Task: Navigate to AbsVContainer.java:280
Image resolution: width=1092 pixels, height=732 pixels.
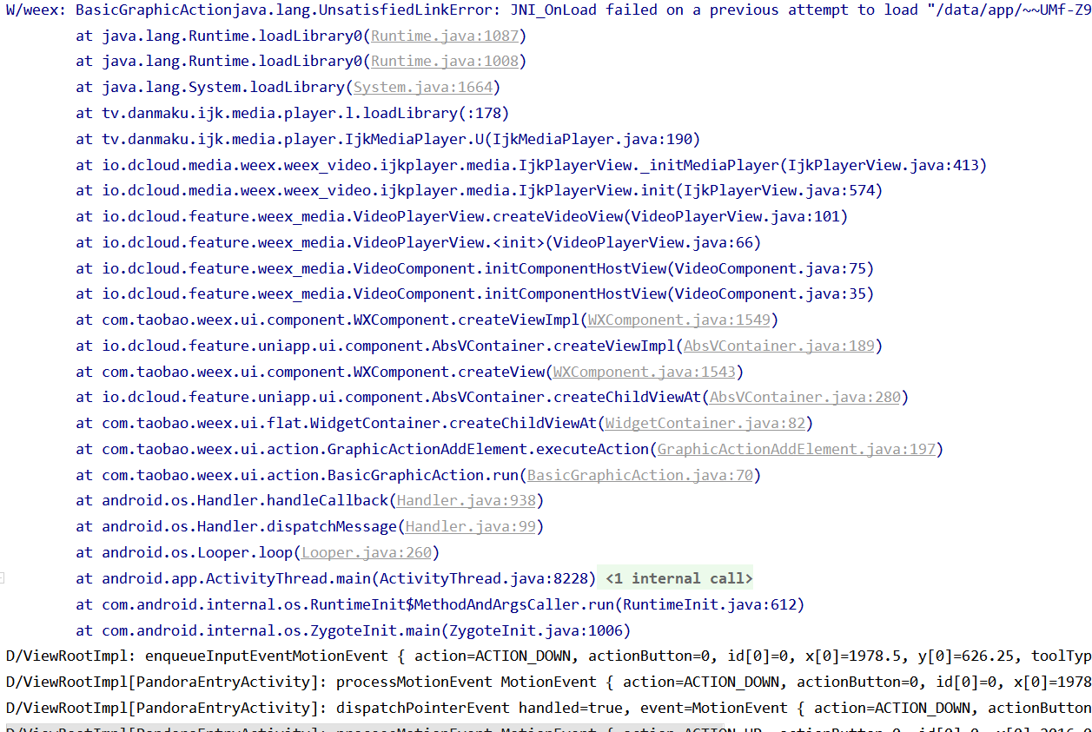Action: pos(804,398)
